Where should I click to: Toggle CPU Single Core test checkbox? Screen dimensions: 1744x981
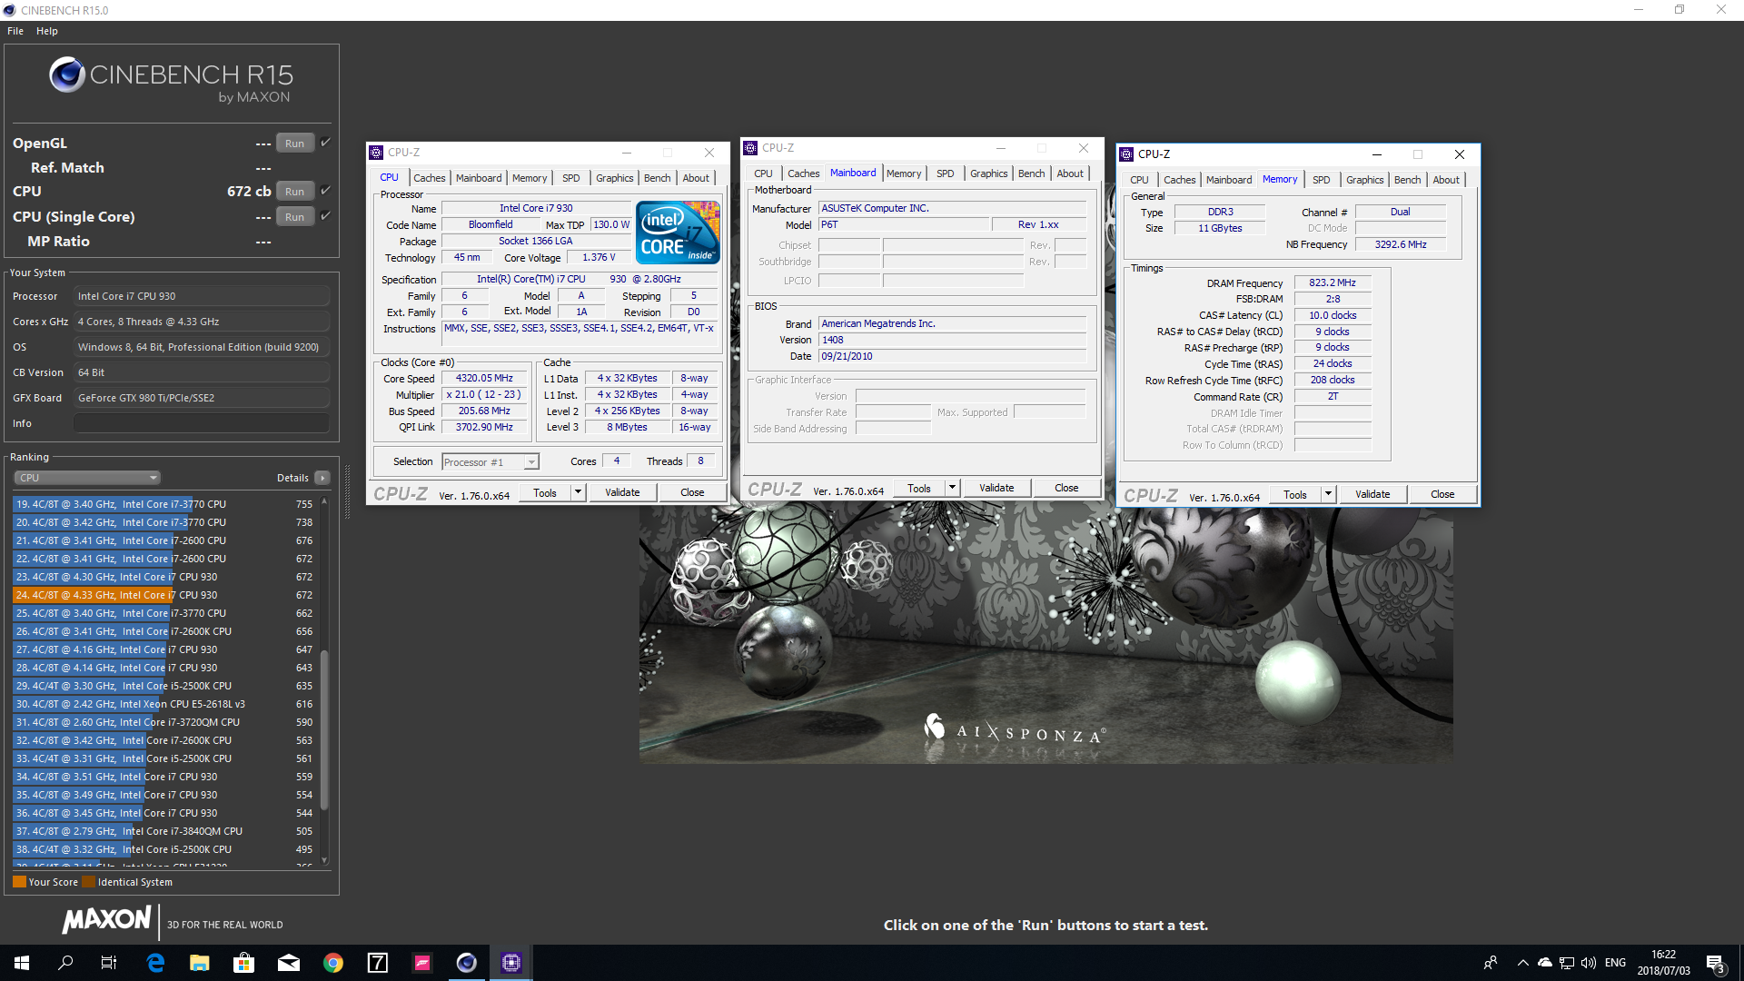(325, 216)
